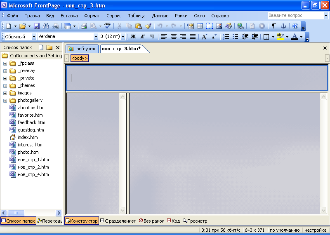This screenshot has width=330, height=235.
Task: Apply the black font color A
Action: (295, 37)
